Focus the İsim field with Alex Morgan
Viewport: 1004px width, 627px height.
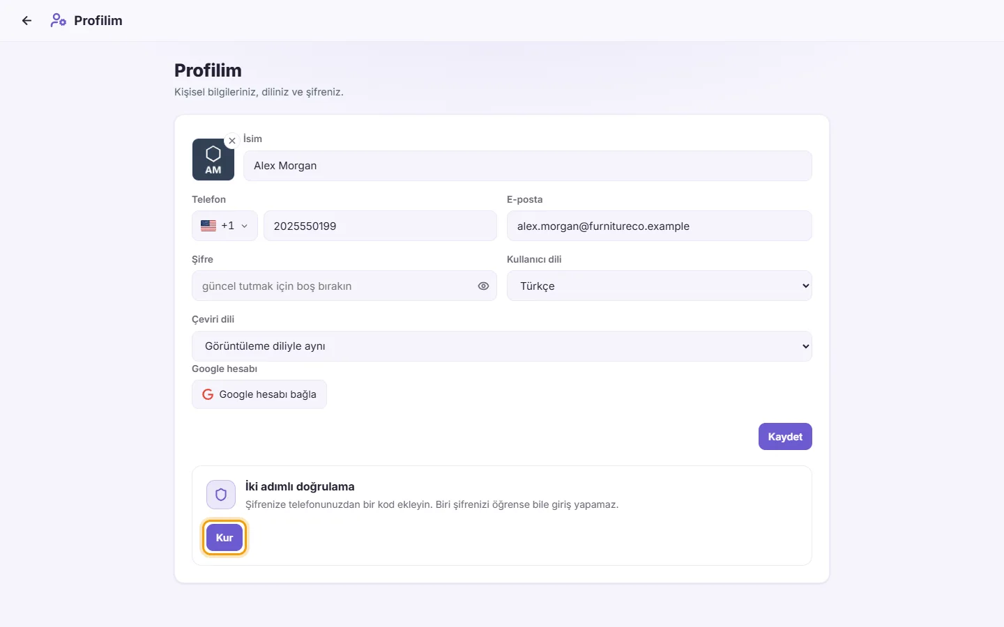[x=528, y=166]
